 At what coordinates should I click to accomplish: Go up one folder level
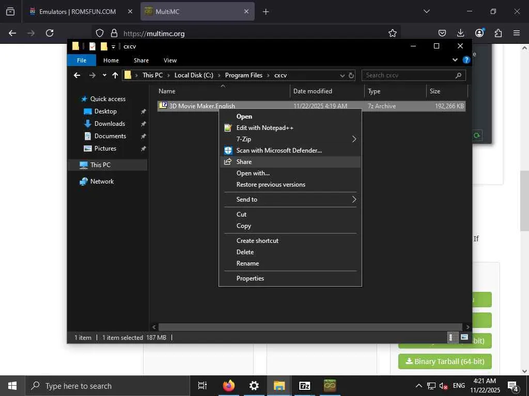point(115,75)
